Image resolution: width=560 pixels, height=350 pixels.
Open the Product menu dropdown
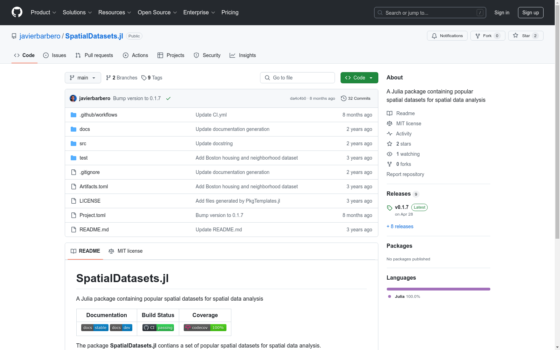[43, 13]
